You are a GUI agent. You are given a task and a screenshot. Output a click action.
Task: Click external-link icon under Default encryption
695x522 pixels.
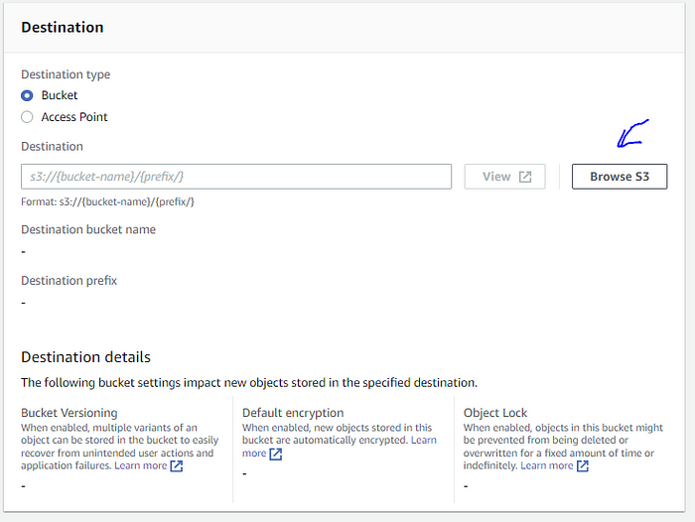(x=276, y=455)
